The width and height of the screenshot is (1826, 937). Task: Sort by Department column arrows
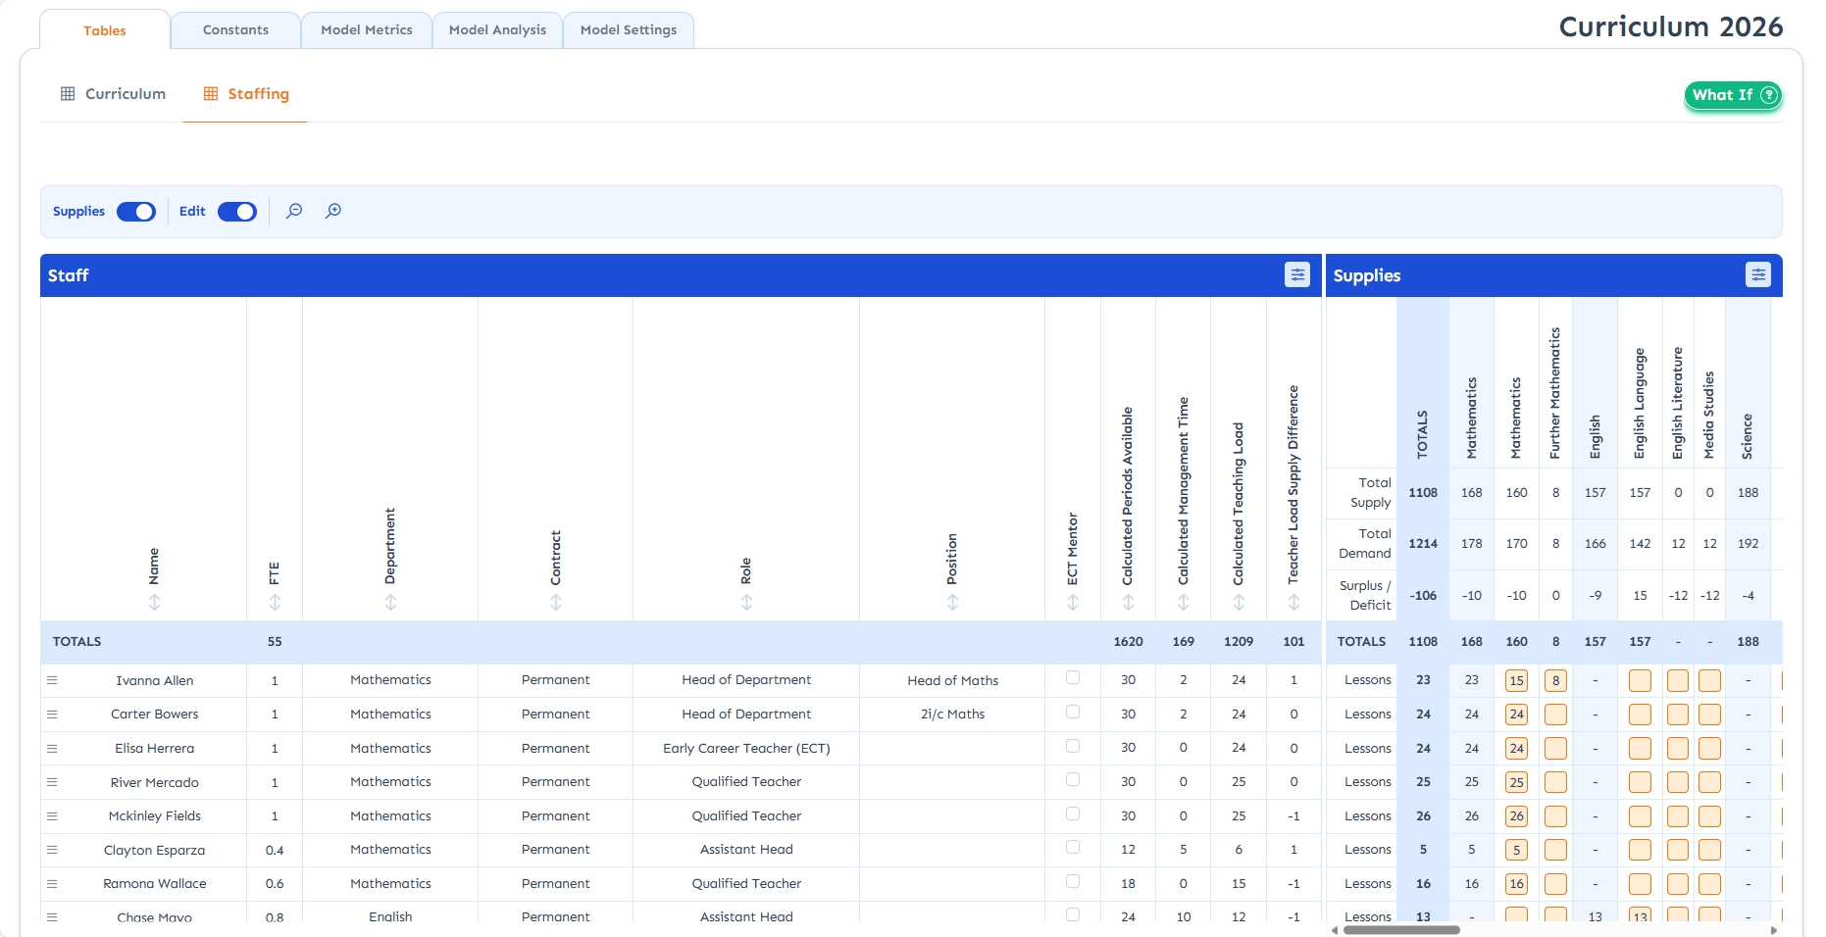pos(390,603)
